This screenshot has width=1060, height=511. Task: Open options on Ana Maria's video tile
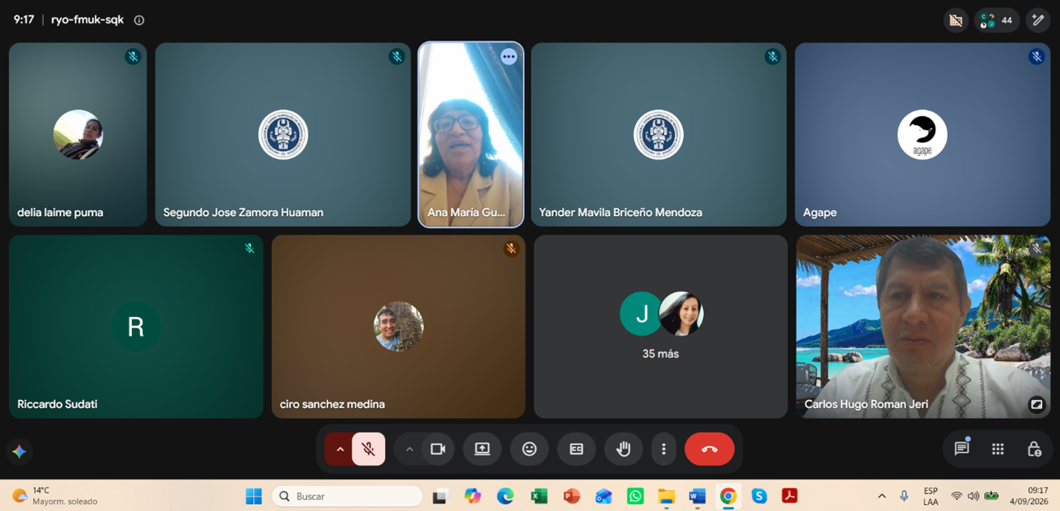[x=509, y=57]
